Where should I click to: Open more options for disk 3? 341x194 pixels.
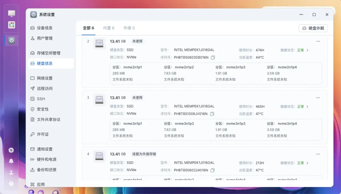pyautogui.click(x=318, y=98)
